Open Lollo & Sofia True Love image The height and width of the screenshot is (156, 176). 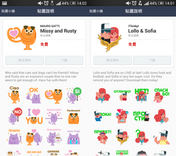[x=109, y=38]
